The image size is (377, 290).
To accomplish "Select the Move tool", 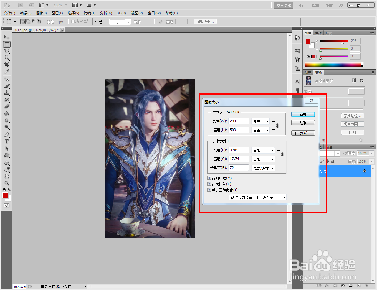I will click(7, 37).
